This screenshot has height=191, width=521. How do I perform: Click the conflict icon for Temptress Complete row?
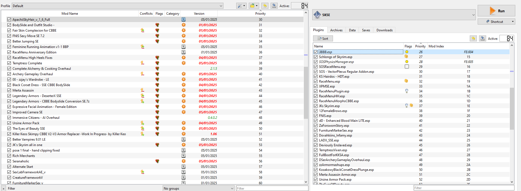tap(142, 63)
